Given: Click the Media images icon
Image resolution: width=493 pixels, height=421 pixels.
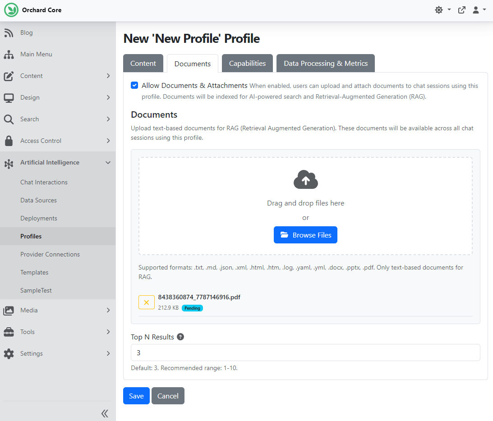Looking at the screenshot, I should click(x=9, y=311).
